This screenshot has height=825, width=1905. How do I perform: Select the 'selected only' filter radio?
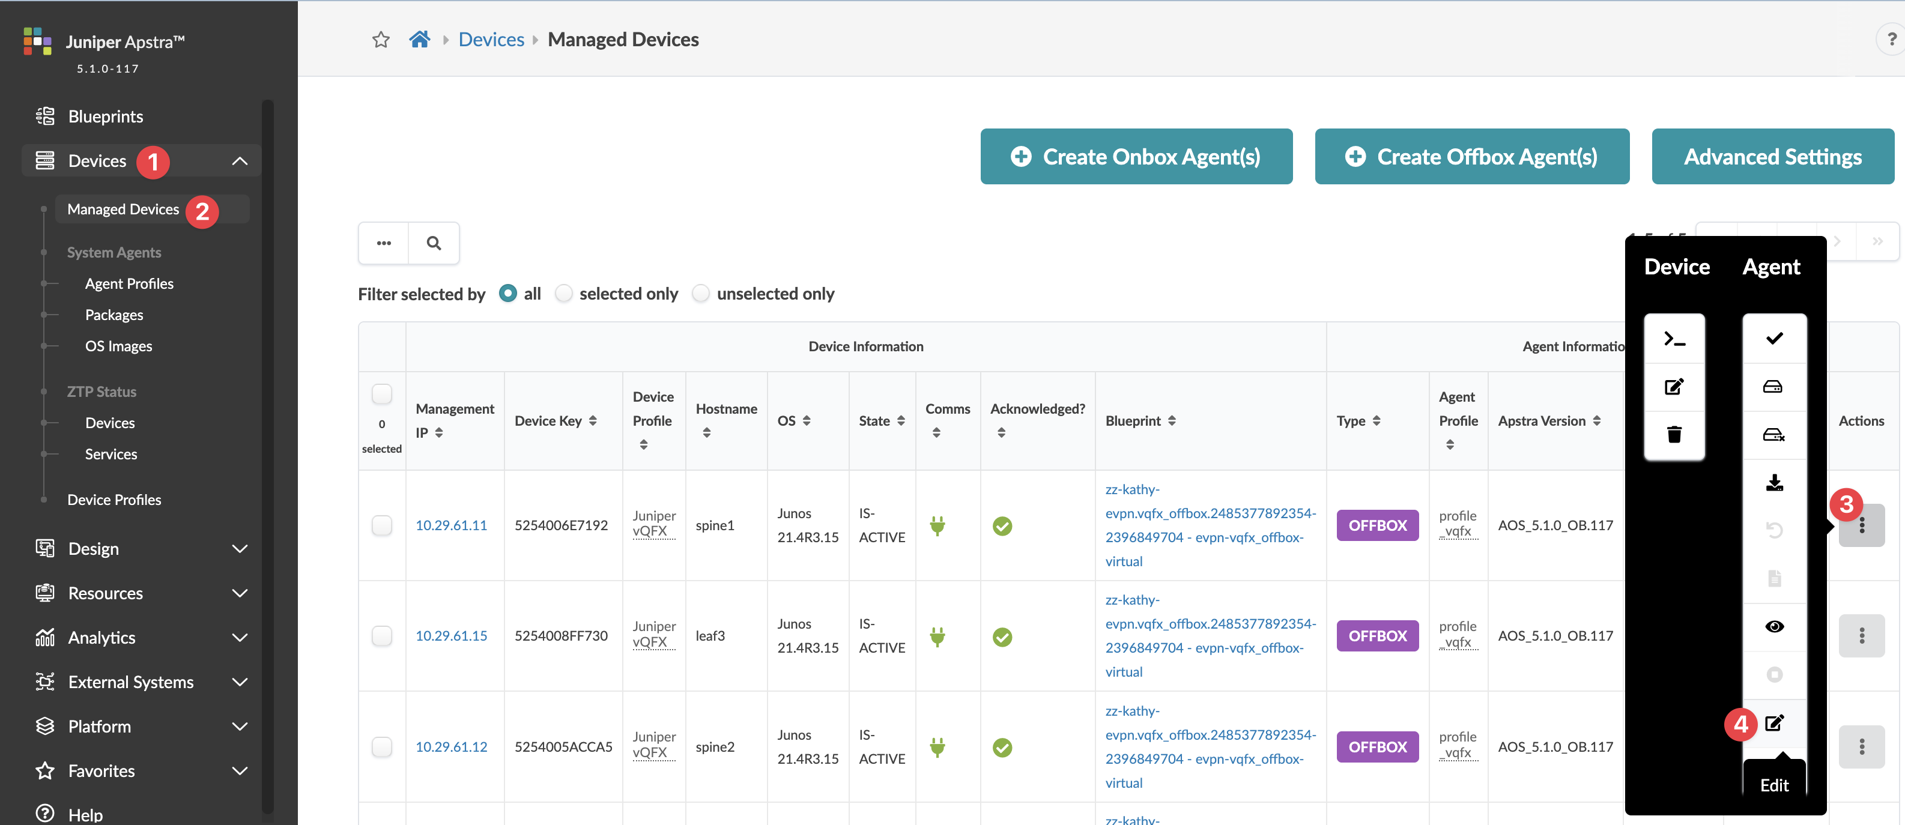click(x=563, y=294)
